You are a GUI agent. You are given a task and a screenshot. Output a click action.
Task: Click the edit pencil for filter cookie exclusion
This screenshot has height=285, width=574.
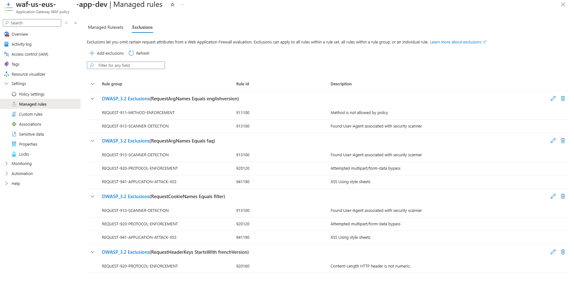(x=553, y=196)
